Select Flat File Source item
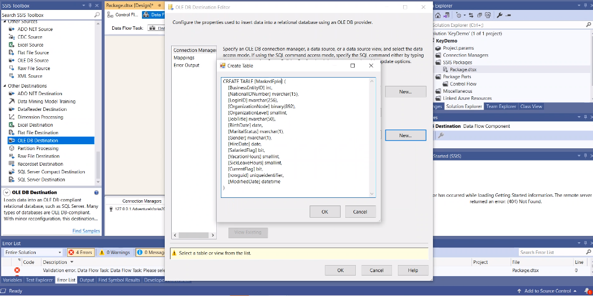 click(x=33, y=53)
